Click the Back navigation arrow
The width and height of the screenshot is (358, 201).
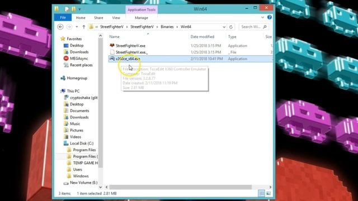[60, 27]
